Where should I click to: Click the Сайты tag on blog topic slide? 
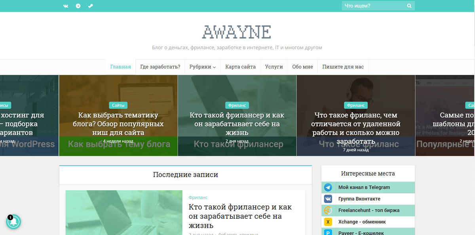(x=118, y=105)
